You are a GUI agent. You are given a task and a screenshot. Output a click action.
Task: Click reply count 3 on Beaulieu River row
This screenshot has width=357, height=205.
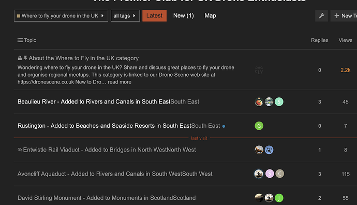[x=319, y=102]
